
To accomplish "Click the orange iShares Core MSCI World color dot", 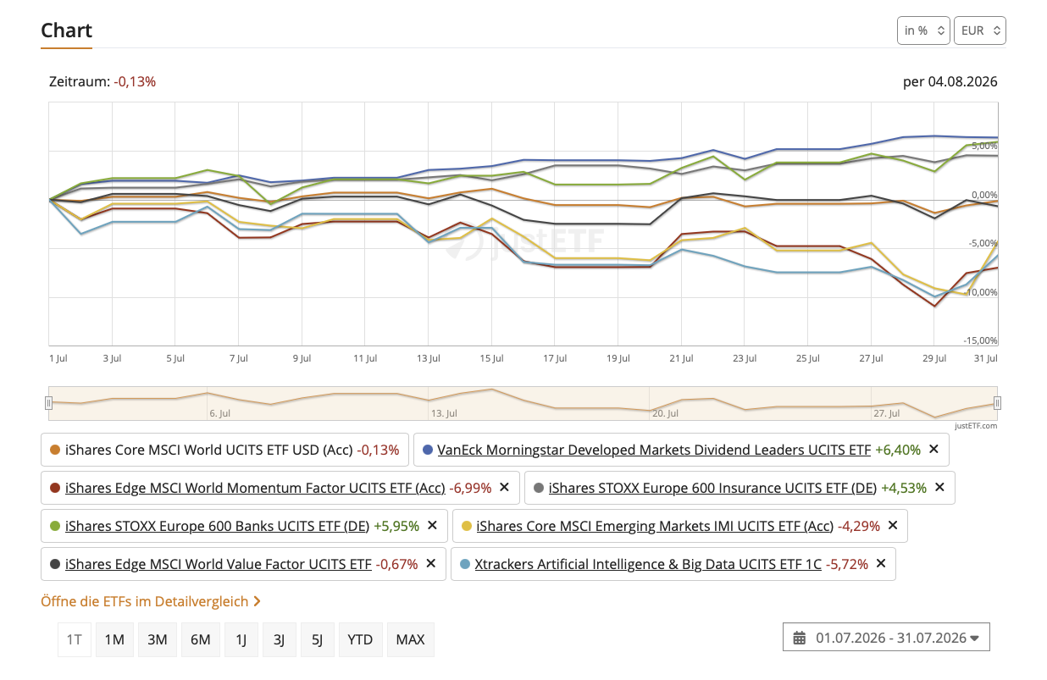I will point(55,450).
